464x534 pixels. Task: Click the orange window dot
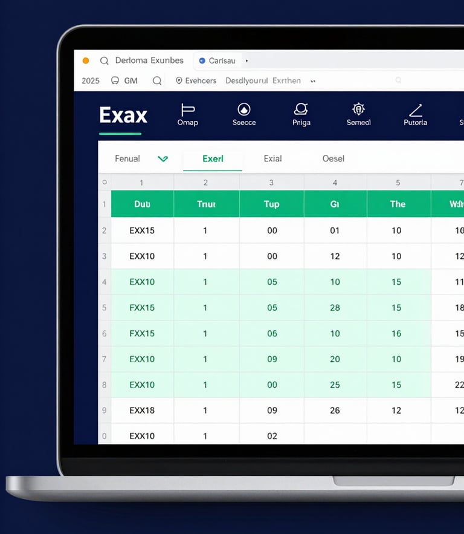86,60
